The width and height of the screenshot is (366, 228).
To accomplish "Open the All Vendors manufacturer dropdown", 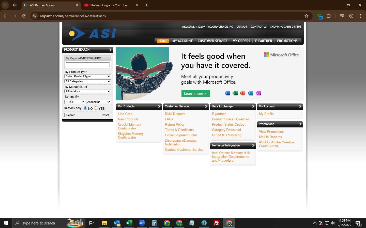I will 88,91.
